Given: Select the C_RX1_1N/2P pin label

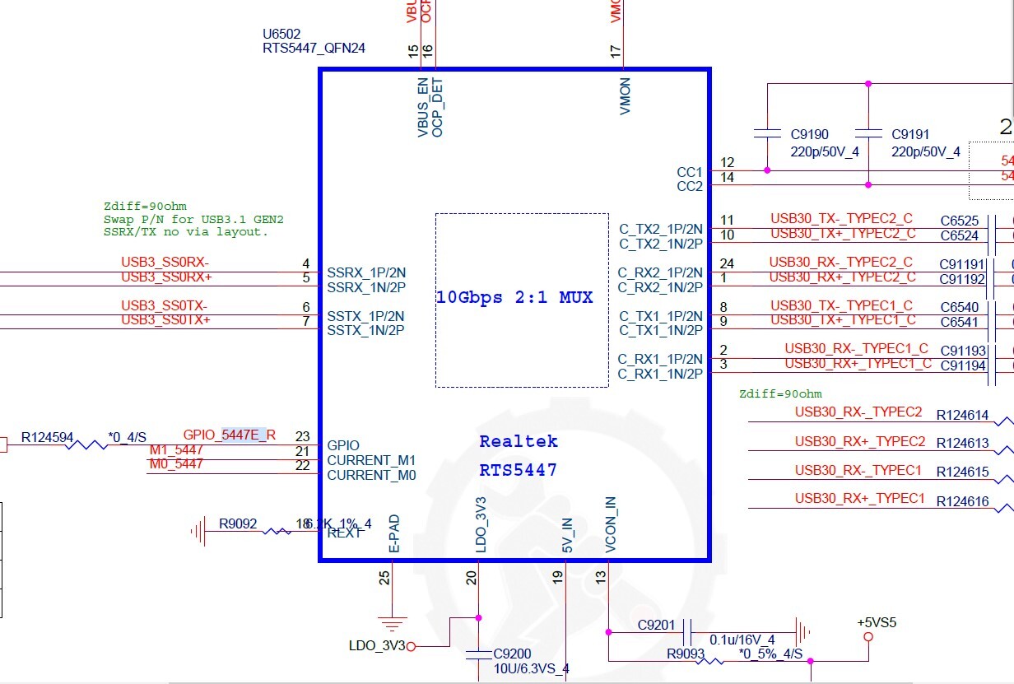Looking at the screenshot, I should [x=661, y=374].
